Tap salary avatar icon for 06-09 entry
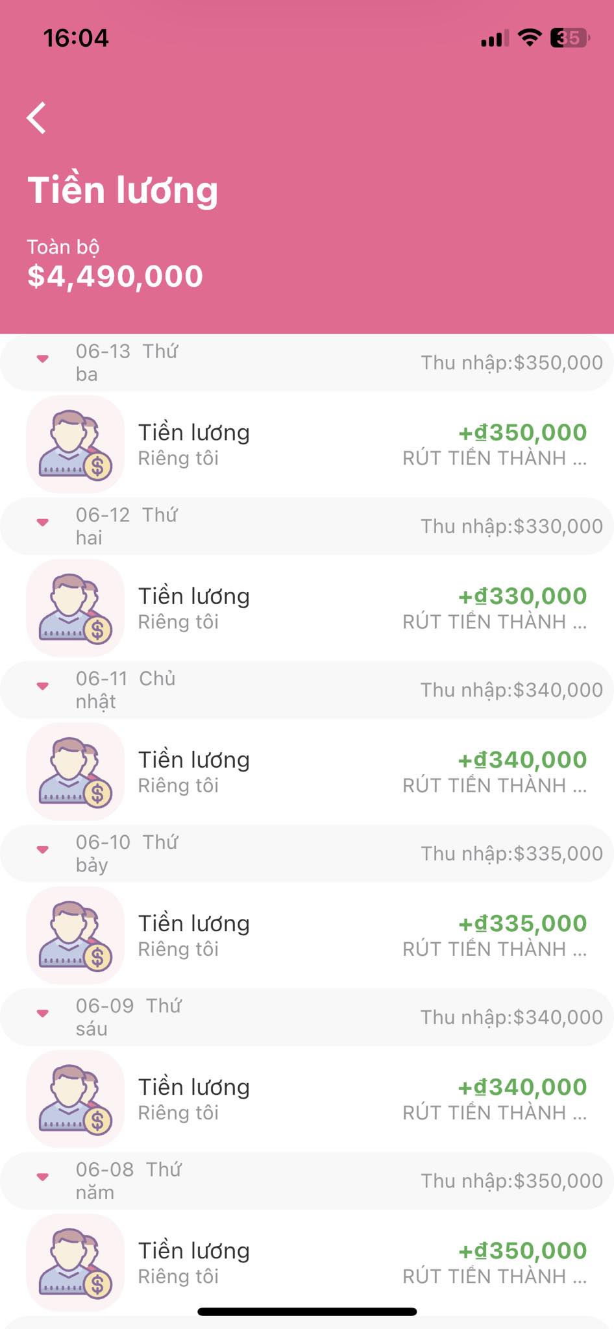The image size is (614, 1329). 75,1099
